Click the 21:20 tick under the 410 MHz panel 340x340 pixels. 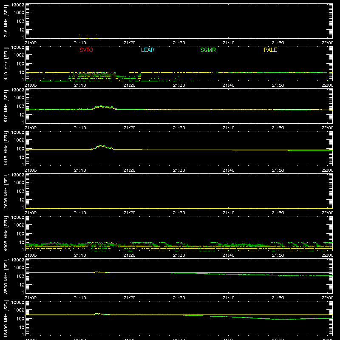click(x=130, y=85)
